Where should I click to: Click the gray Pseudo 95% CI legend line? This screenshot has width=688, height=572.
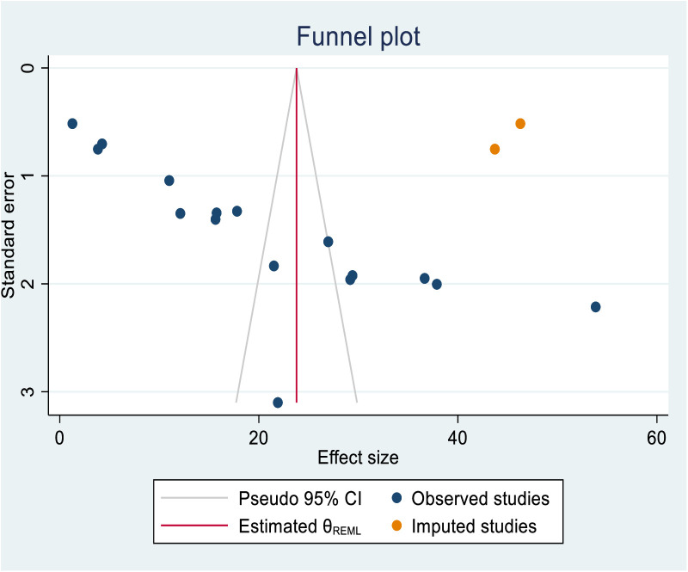(x=194, y=498)
